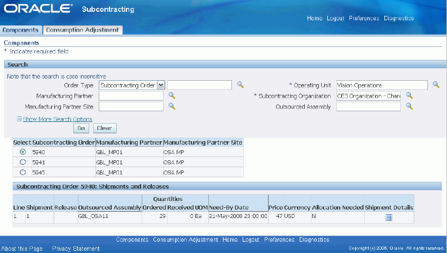Click the footer Logout link

coord(251,239)
